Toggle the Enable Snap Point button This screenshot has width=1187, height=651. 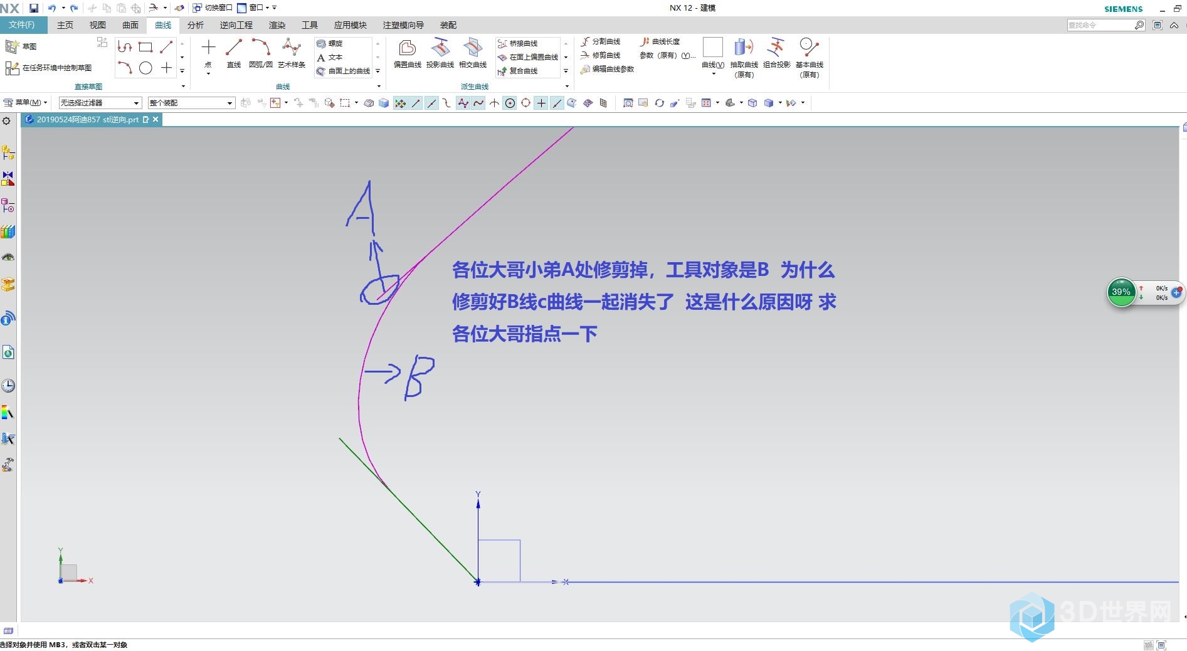(x=400, y=103)
